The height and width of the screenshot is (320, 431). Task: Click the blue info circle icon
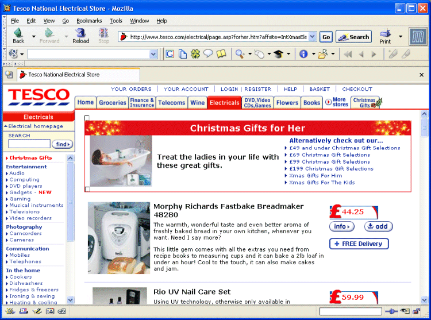point(303,54)
